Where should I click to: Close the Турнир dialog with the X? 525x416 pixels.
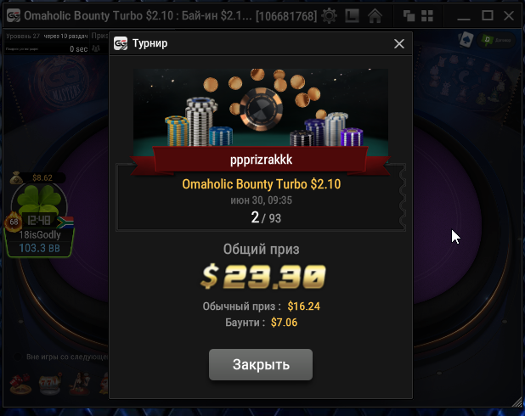pos(399,43)
